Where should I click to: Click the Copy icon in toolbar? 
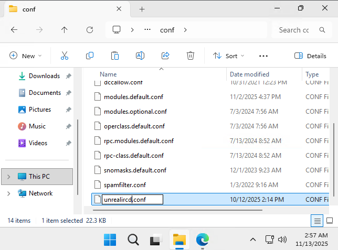[x=90, y=56]
